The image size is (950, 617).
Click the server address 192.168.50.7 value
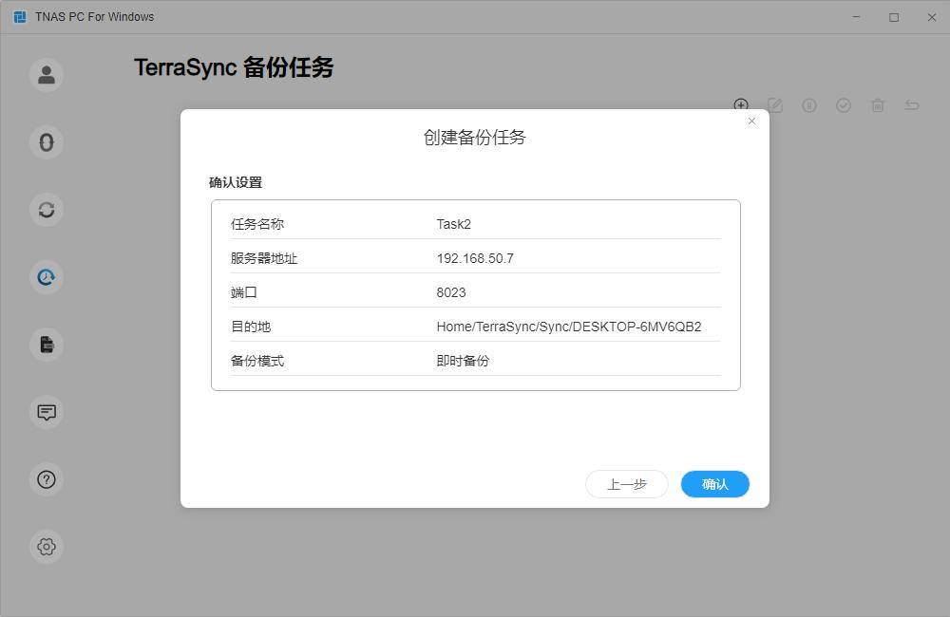click(475, 258)
